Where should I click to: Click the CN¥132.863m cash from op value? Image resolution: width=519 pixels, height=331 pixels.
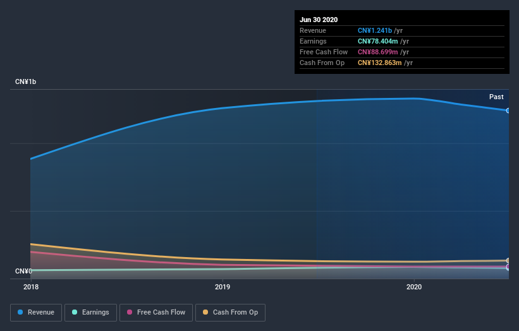[380, 63]
